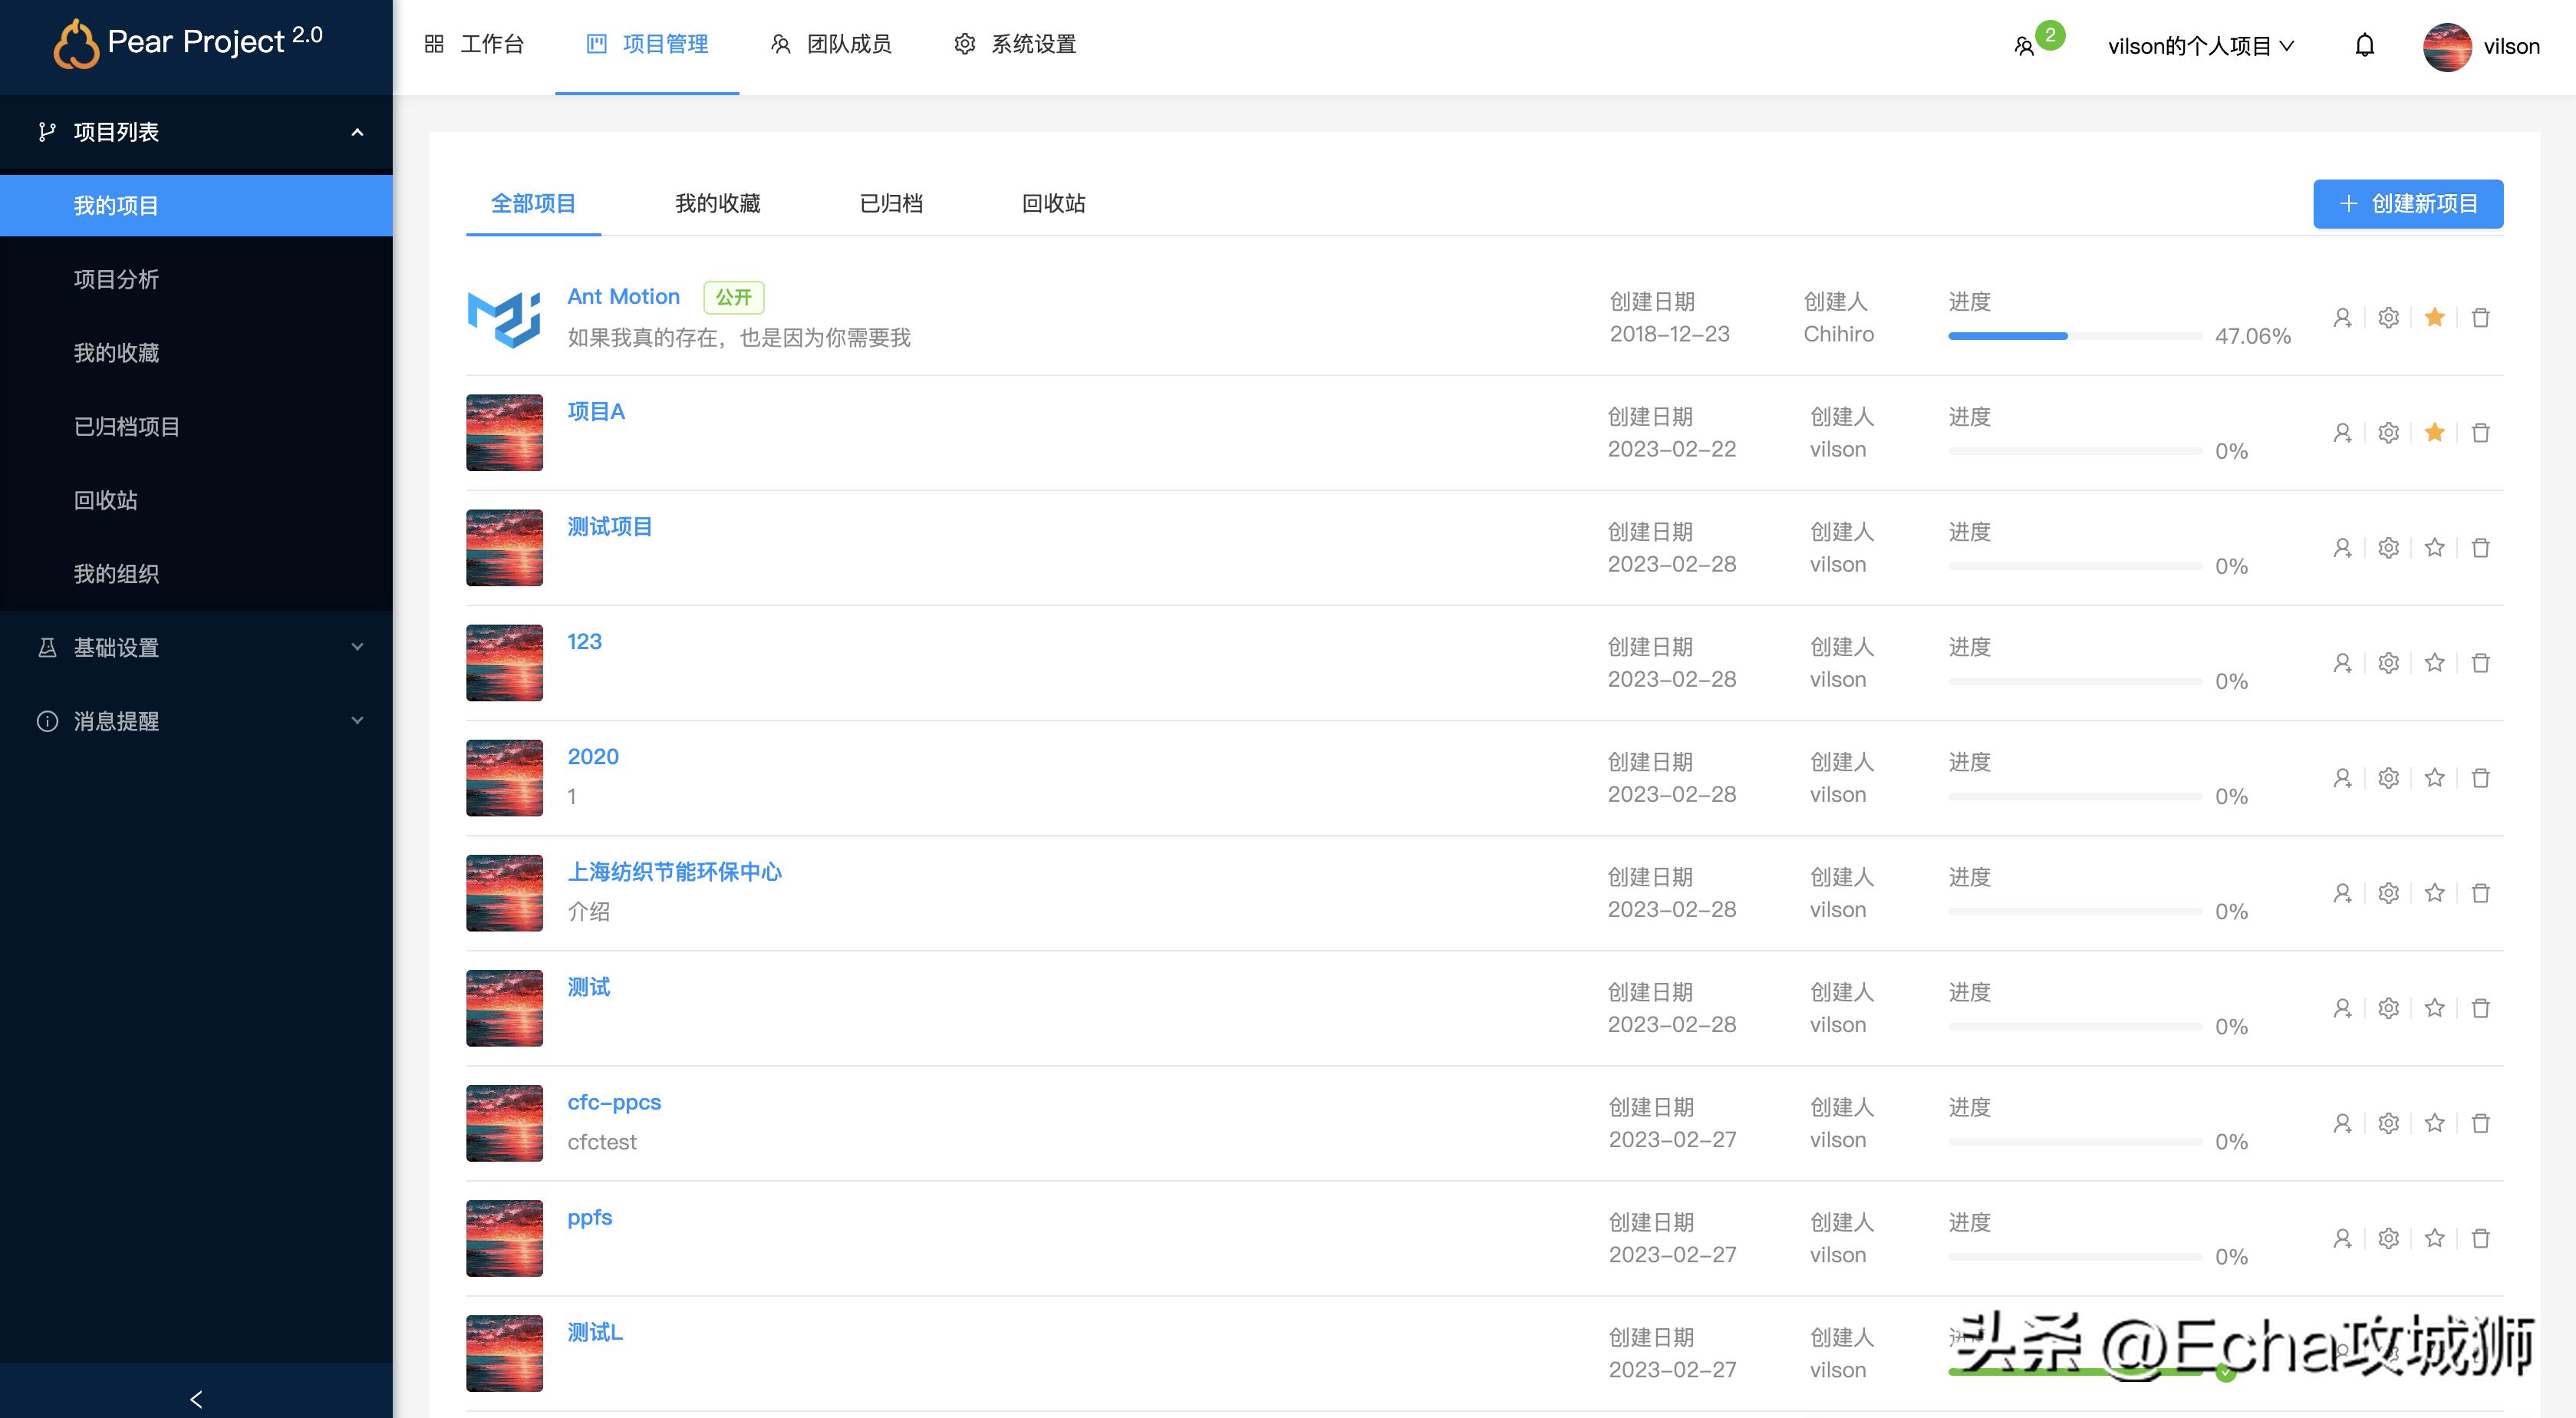The width and height of the screenshot is (2576, 1418).
Task: Open the settings gear for cfc-ppcs
Action: point(2388,1123)
